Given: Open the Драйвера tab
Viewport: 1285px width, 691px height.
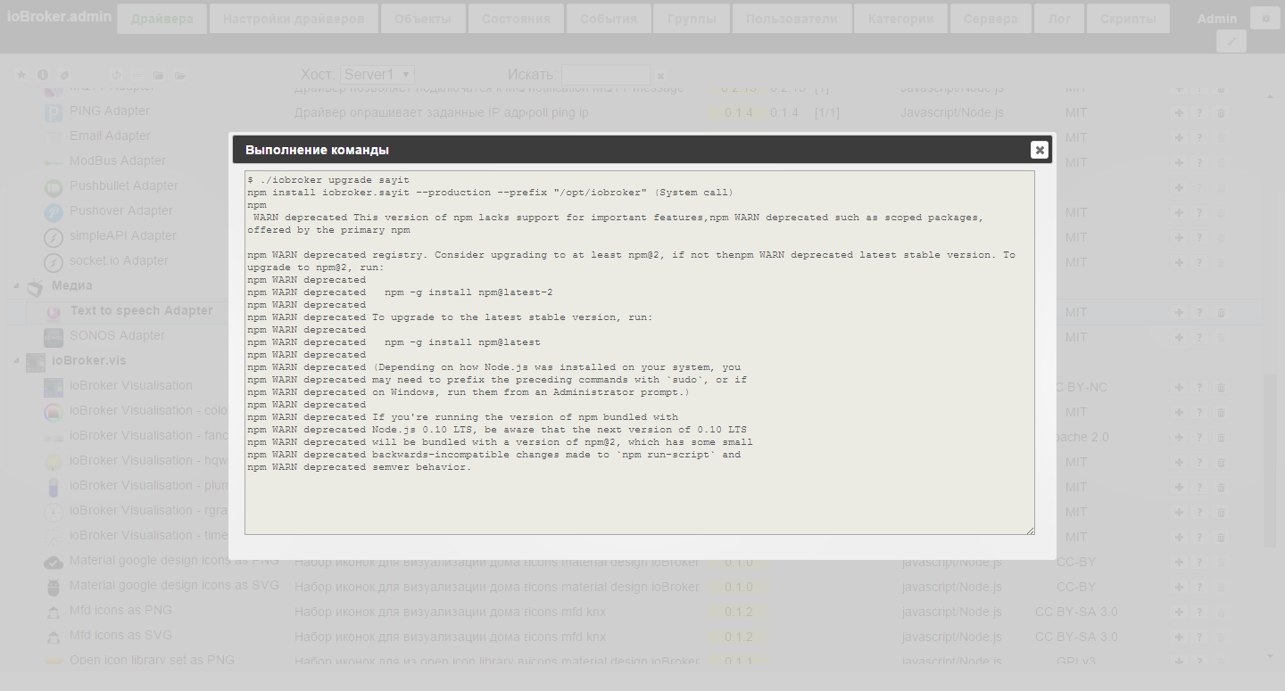Looking at the screenshot, I should [162, 18].
